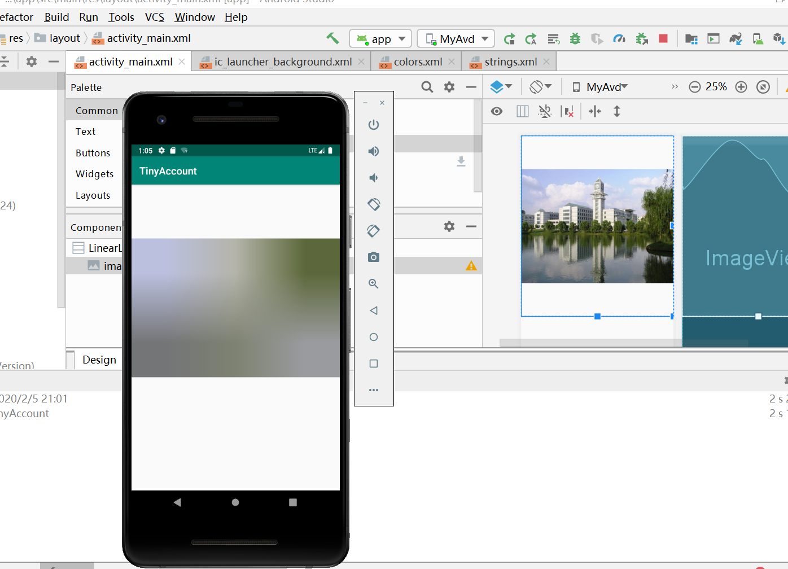The width and height of the screenshot is (788, 569).
Task: Search the Palette with magnifier icon
Action: (427, 87)
